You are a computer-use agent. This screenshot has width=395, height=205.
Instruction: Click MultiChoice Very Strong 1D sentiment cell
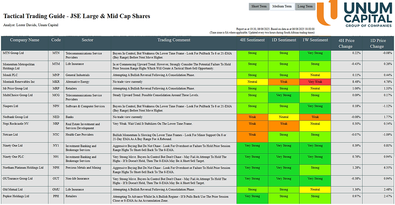(284, 97)
